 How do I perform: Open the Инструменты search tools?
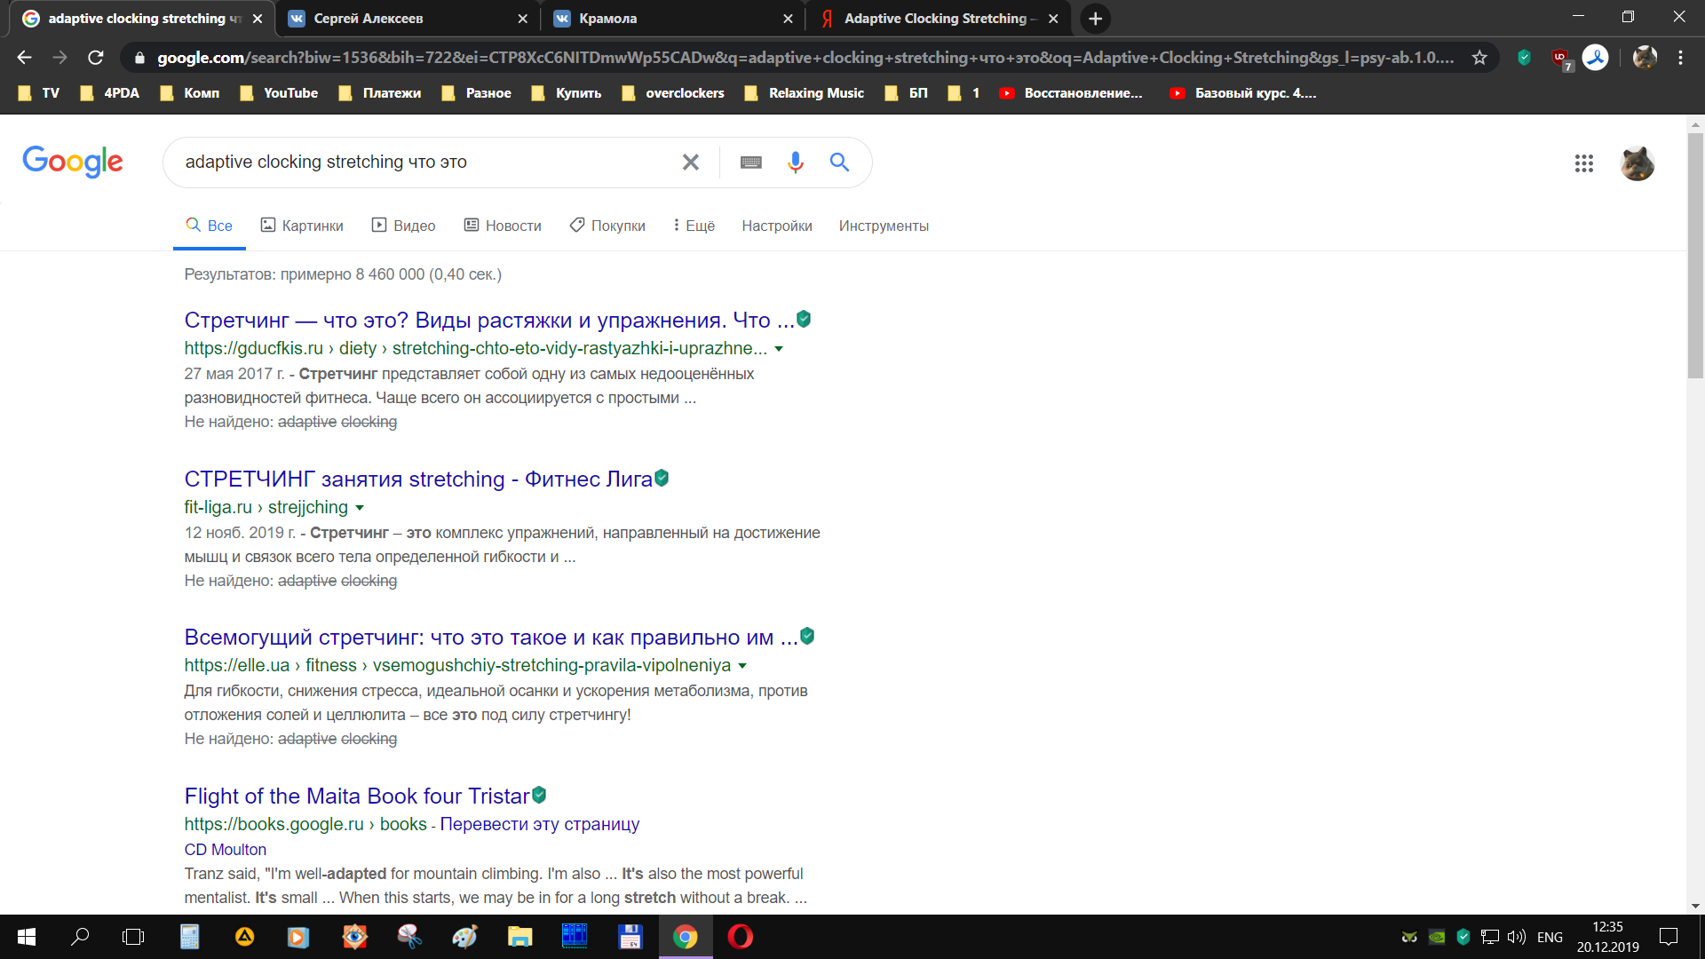pos(884,226)
